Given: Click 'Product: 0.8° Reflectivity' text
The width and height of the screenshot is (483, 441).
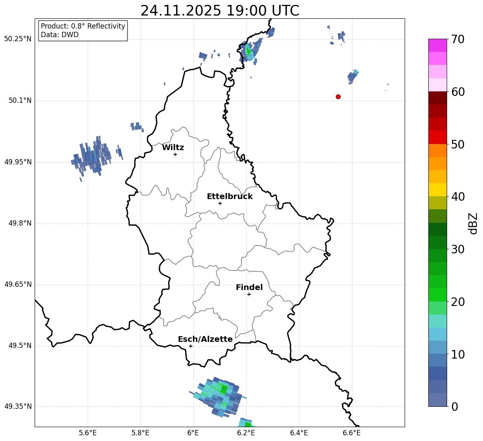Looking at the screenshot, I should (83, 26).
